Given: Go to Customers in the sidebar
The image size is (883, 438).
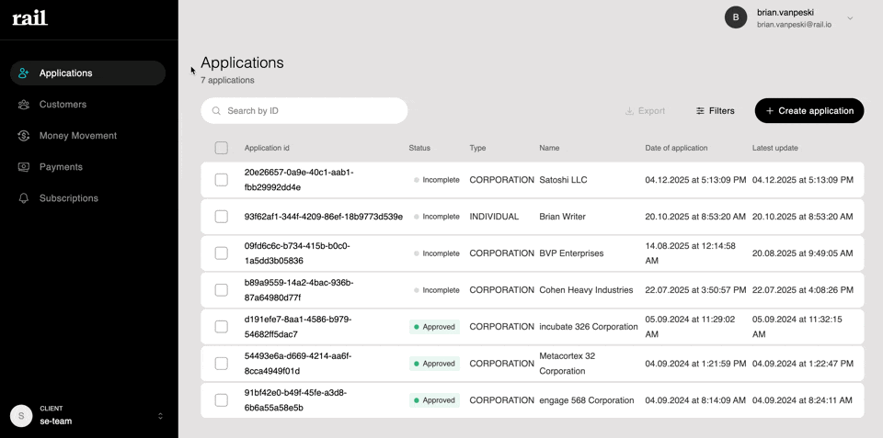Looking at the screenshot, I should (x=63, y=105).
